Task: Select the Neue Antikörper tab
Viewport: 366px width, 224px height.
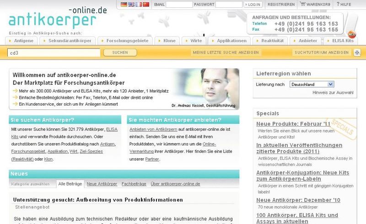Action: pos(102,184)
